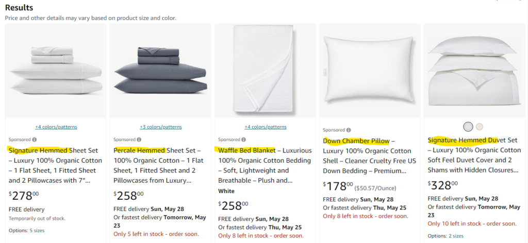
Task: Click Sponsored info icon on Signature Hemmed Sheet Set
Action: 35,140
